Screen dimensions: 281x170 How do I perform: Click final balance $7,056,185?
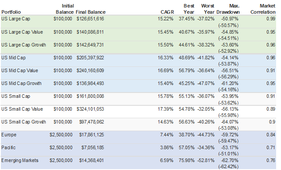[x=92, y=147]
